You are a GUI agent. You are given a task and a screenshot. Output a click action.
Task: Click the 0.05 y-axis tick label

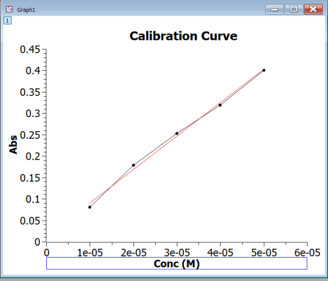[30, 221]
